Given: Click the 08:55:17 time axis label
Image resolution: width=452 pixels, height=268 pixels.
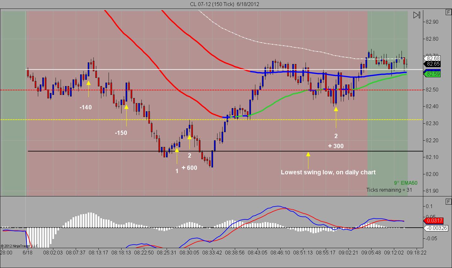Looking at the screenshot, I should point(326,253).
